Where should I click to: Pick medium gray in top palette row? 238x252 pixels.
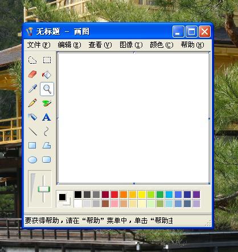96,195
